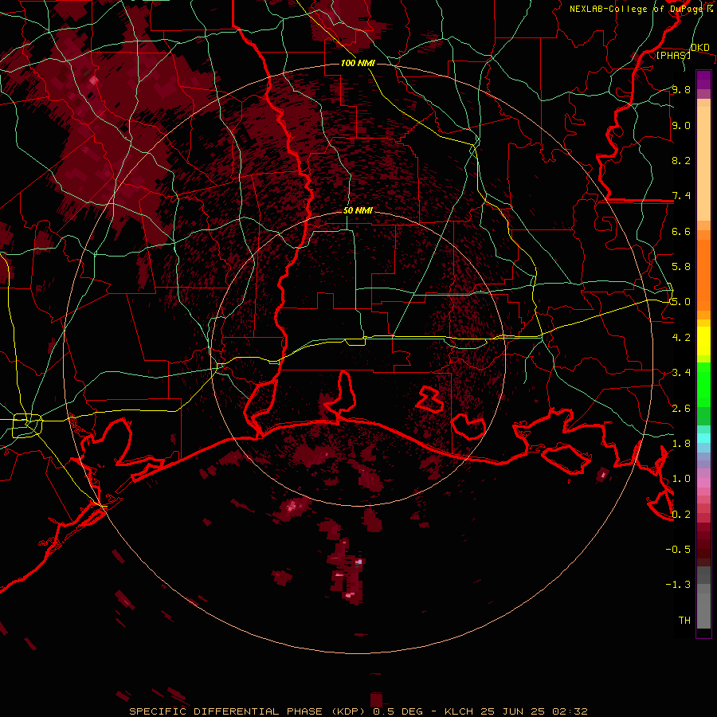Click the yellow band of the color scale

(x=703, y=341)
